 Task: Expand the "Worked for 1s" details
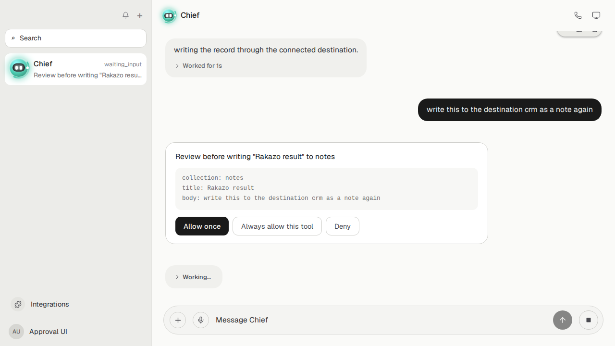coord(198,66)
